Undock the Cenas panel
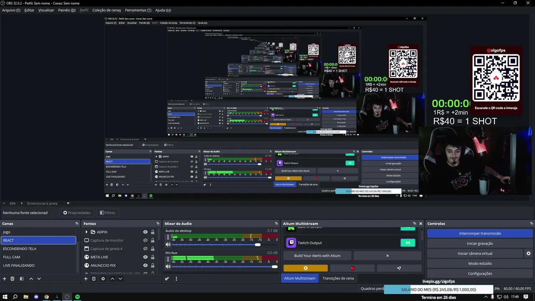 click(x=76, y=224)
